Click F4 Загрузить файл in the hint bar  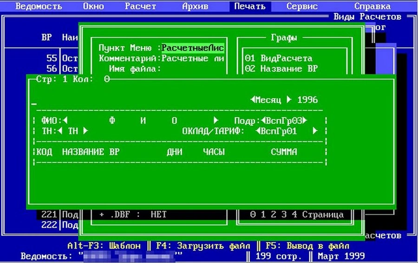(x=210, y=245)
